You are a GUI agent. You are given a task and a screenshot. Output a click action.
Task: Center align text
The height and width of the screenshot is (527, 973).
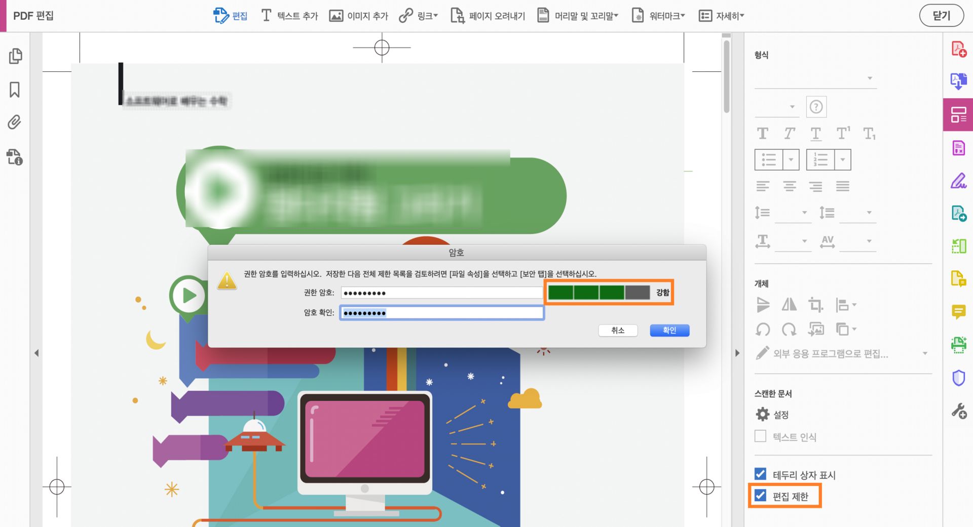pos(789,186)
